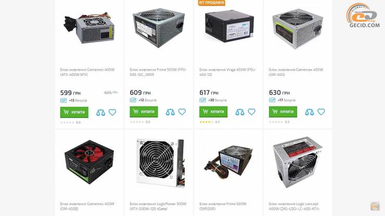Click compare scales icon for Frime 500W

pos(170,112)
